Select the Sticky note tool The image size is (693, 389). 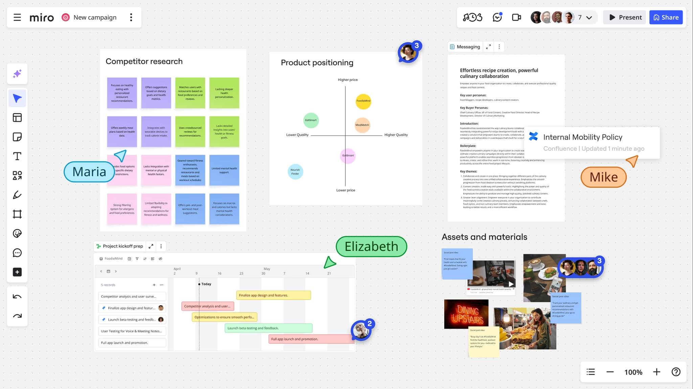tap(17, 137)
